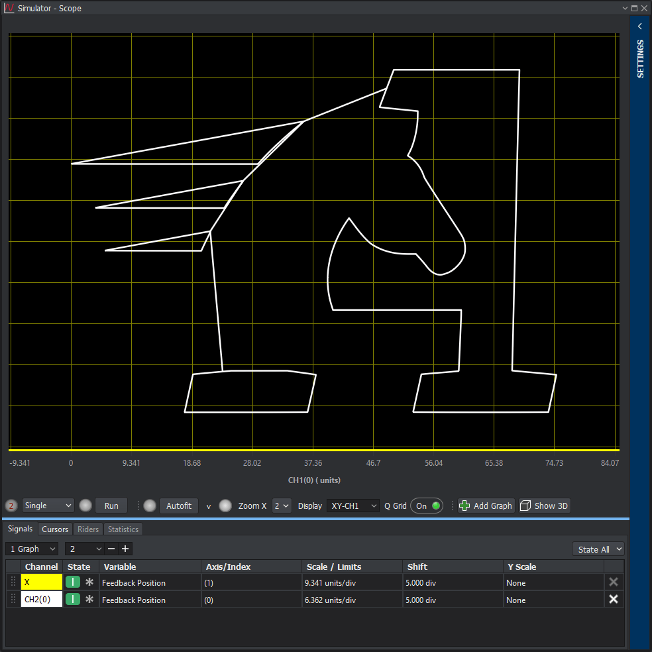The height and width of the screenshot is (652, 652).
Task: Open the Show 3D view
Action: point(544,506)
